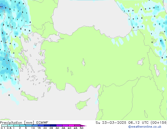Click the "11" precipitation value on the map
Viewport: 167px width, 129px height.
click(2, 7)
